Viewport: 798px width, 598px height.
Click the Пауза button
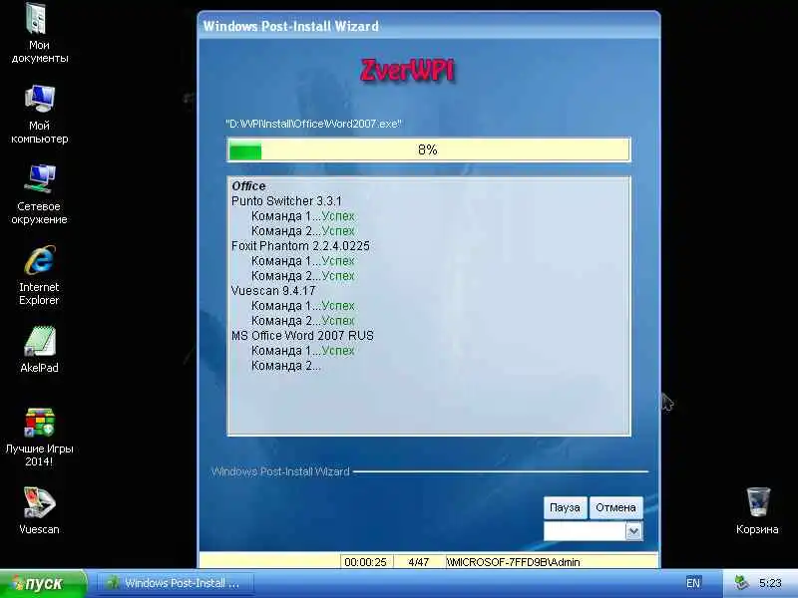tap(565, 507)
